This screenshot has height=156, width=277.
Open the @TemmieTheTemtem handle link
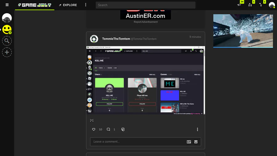pos(143,39)
